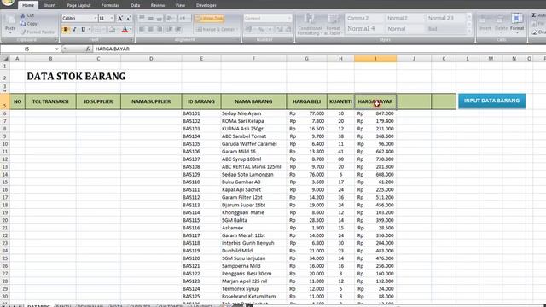
Task: Toggle Bold formatting
Action: click(66, 30)
